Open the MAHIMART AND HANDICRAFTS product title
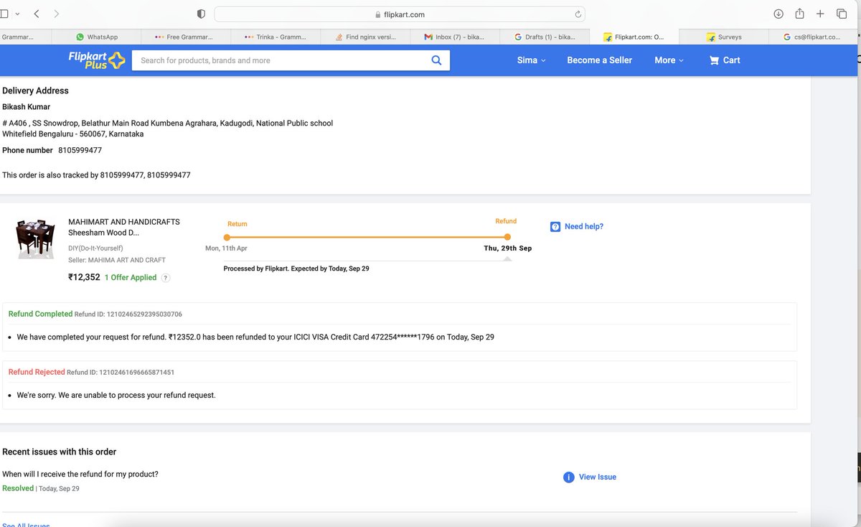The height and width of the screenshot is (527, 861). click(x=124, y=227)
